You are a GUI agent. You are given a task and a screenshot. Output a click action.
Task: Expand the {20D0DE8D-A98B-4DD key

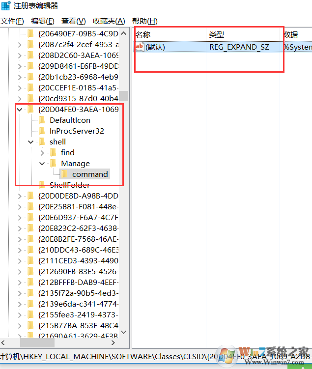(x=20, y=196)
